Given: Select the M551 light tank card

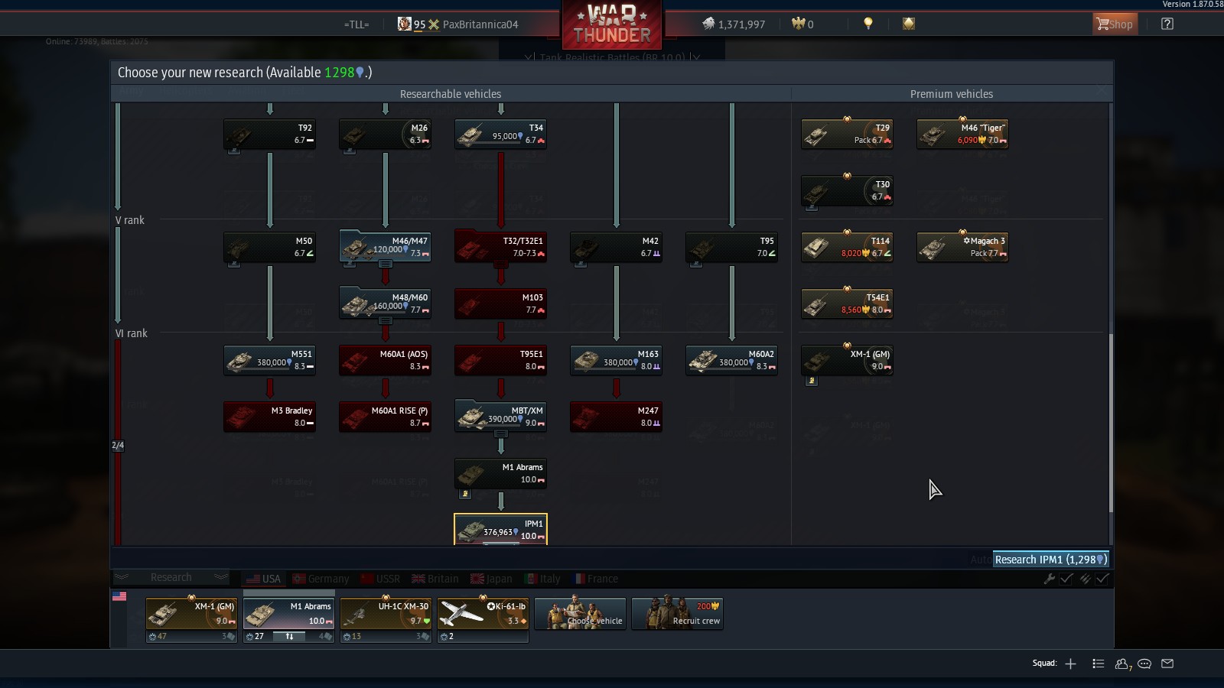Looking at the screenshot, I should (270, 361).
